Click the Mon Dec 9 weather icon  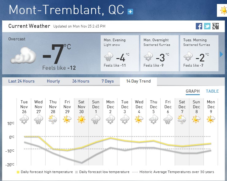211,120
